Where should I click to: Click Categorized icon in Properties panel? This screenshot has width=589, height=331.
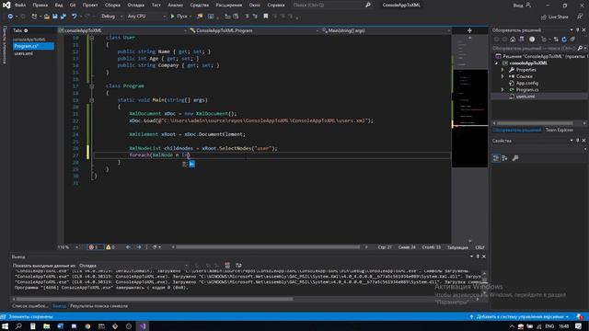tap(496, 158)
